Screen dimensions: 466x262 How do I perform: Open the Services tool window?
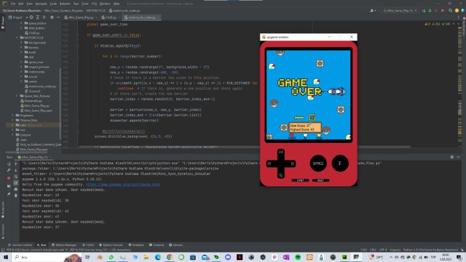[176, 245]
